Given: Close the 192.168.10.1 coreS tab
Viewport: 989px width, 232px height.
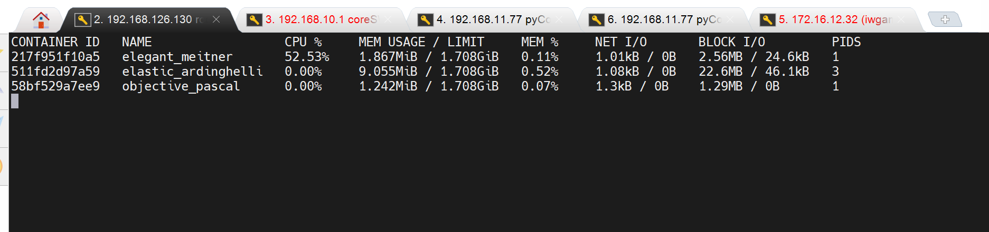Looking at the screenshot, I should coord(388,19).
